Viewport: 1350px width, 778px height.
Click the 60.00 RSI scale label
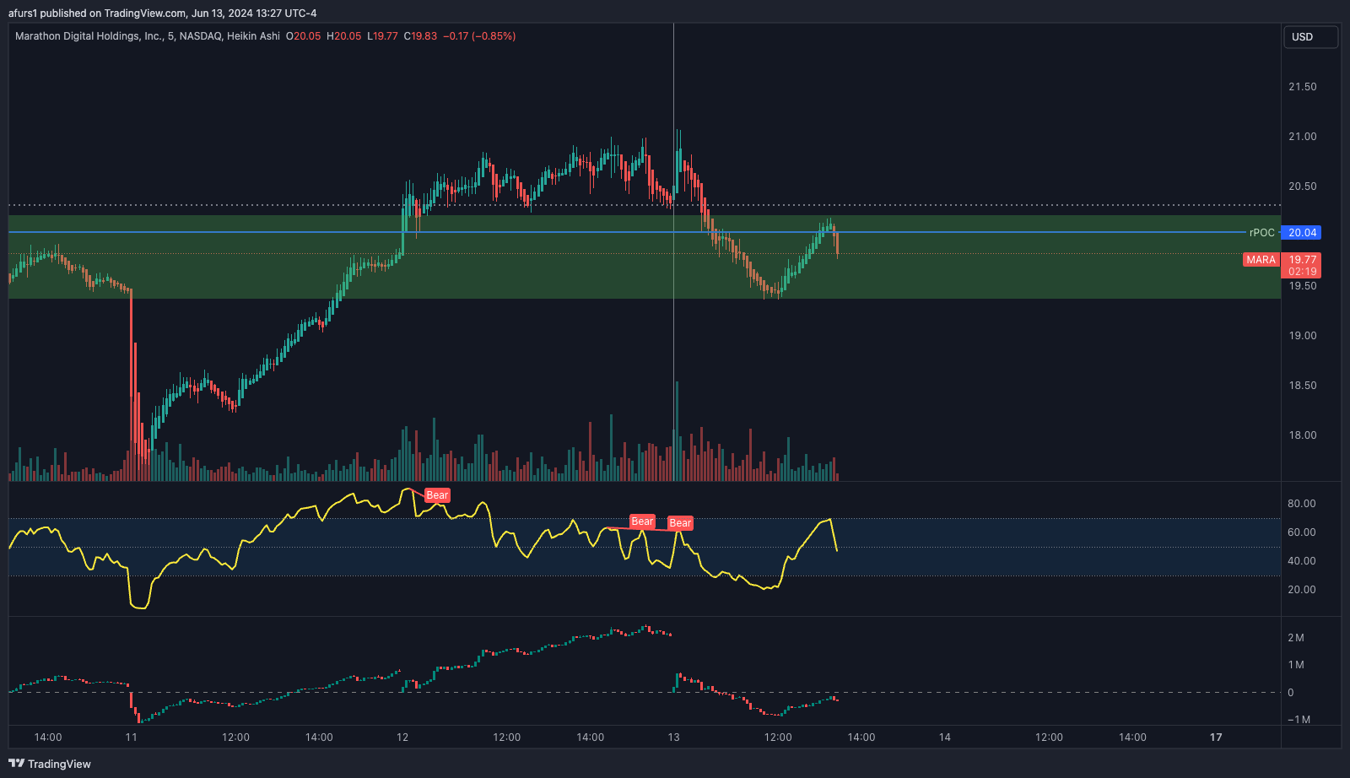[1302, 532]
